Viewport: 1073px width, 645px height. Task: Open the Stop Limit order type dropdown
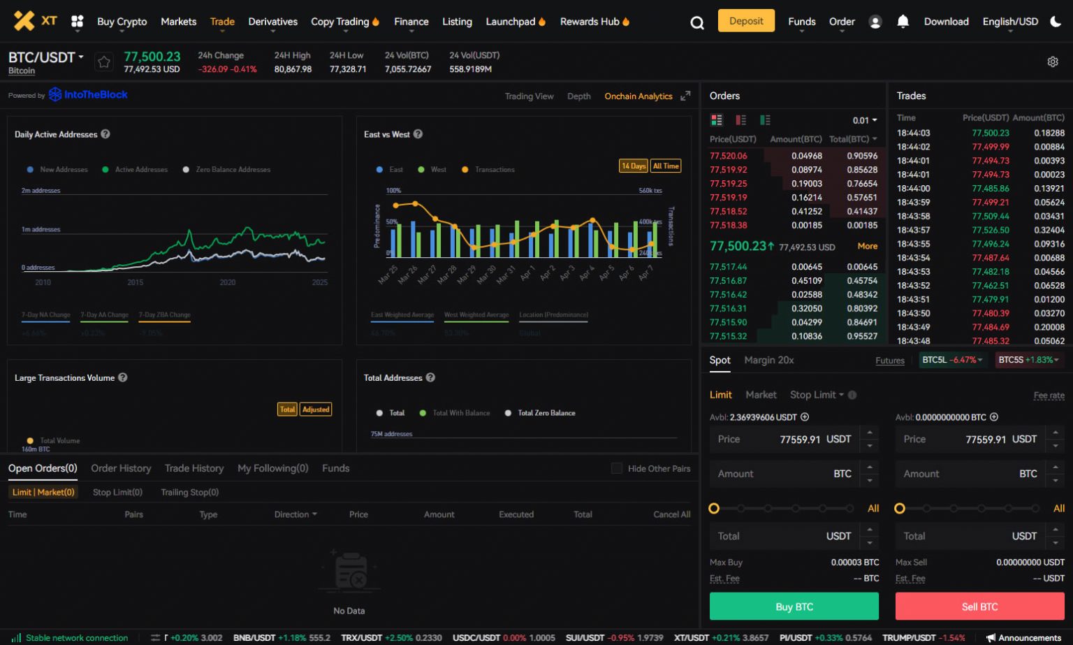[817, 395]
